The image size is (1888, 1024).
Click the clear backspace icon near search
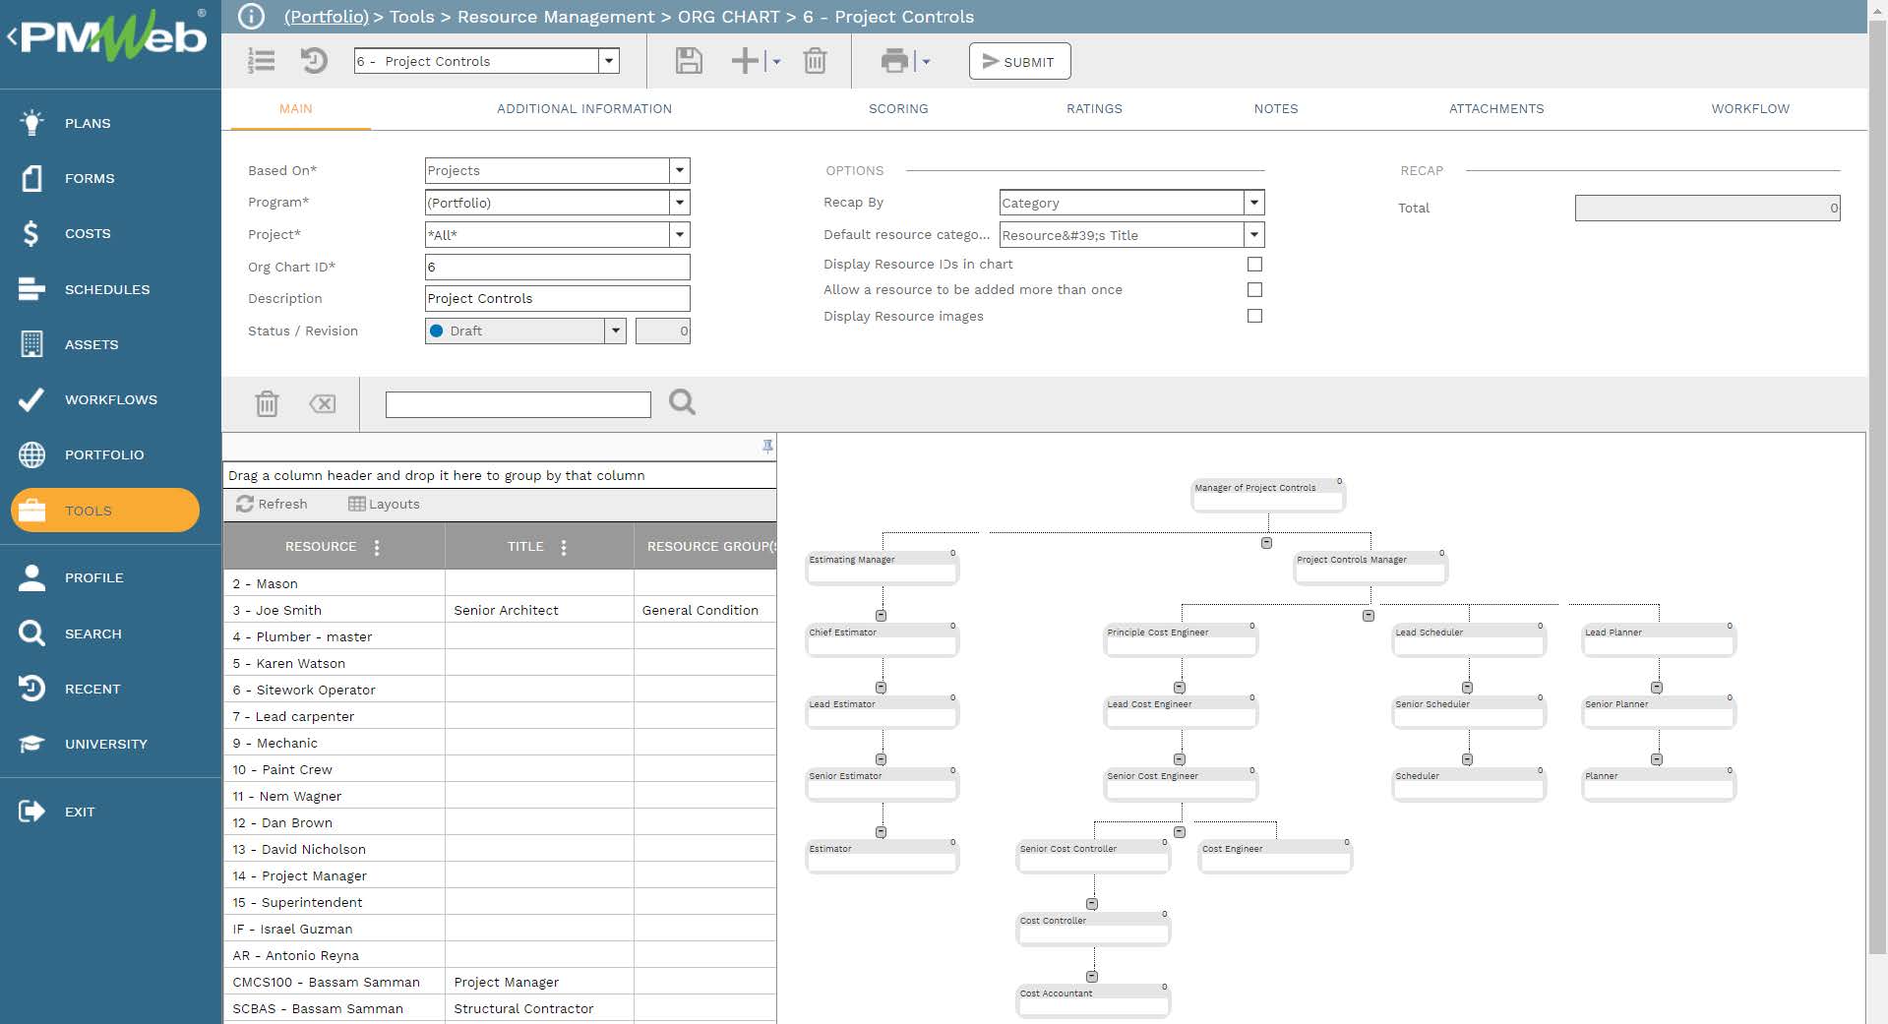point(323,403)
